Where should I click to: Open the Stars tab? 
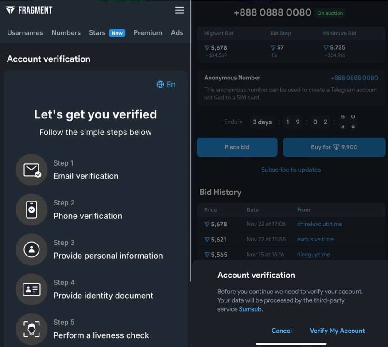(97, 33)
